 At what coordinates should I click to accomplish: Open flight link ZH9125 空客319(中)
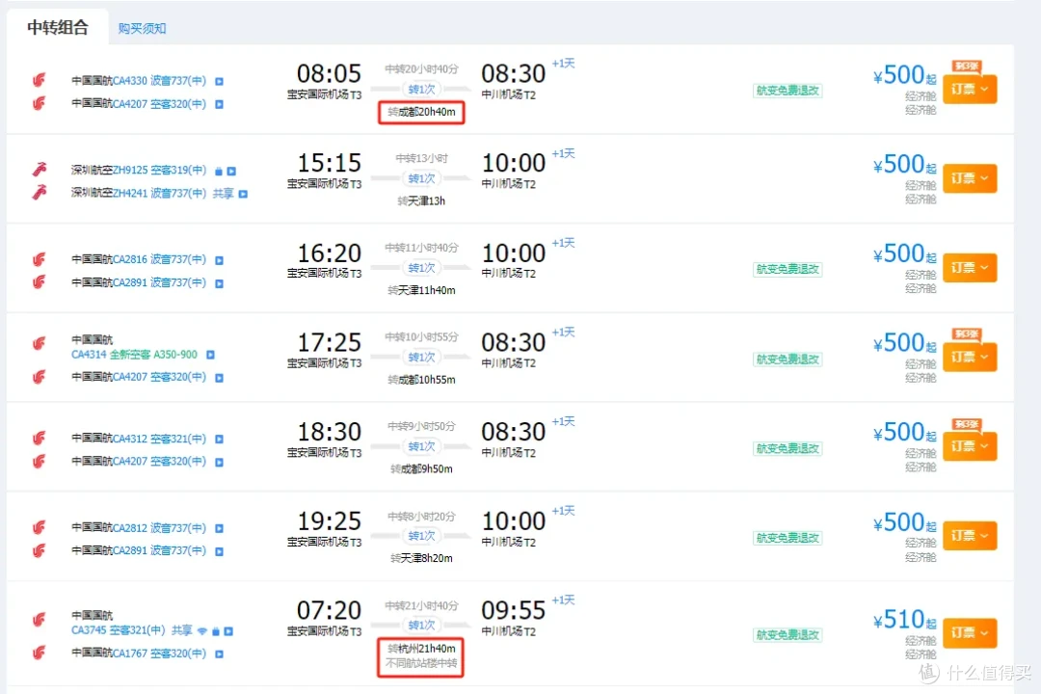(159, 170)
